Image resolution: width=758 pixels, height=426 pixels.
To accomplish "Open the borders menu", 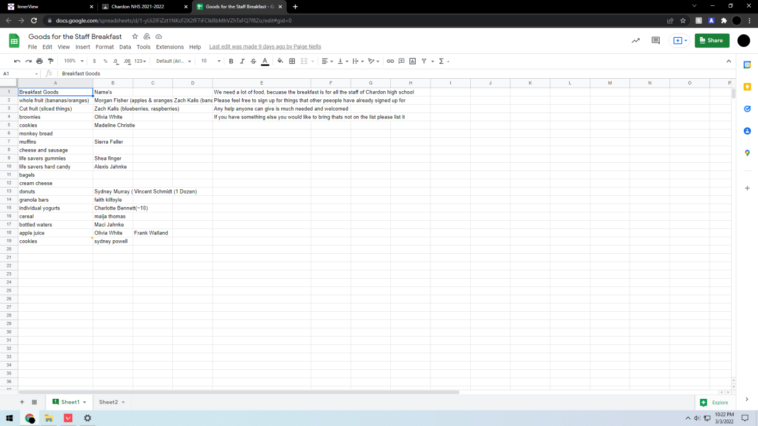I will [292, 61].
